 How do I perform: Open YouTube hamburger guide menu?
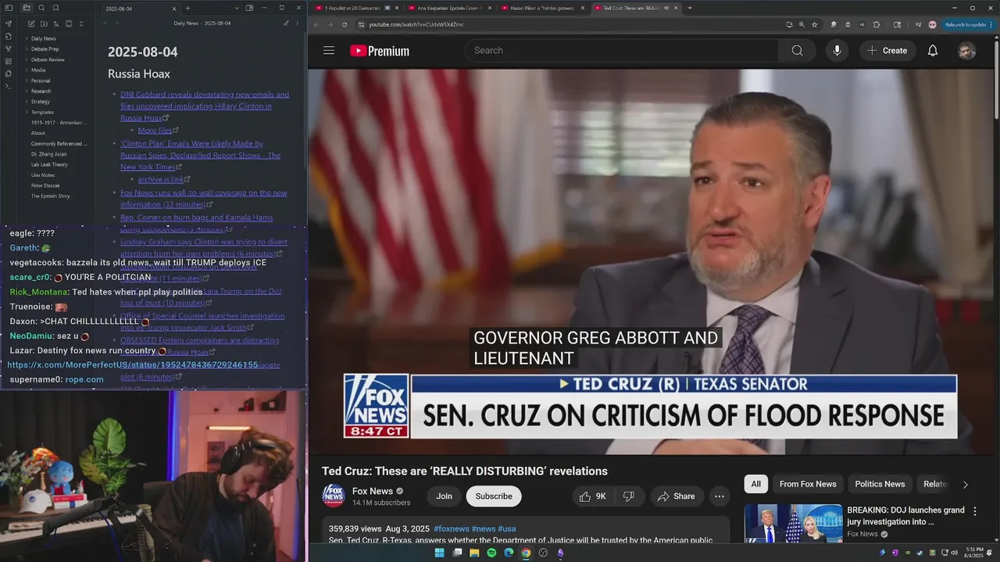[329, 50]
